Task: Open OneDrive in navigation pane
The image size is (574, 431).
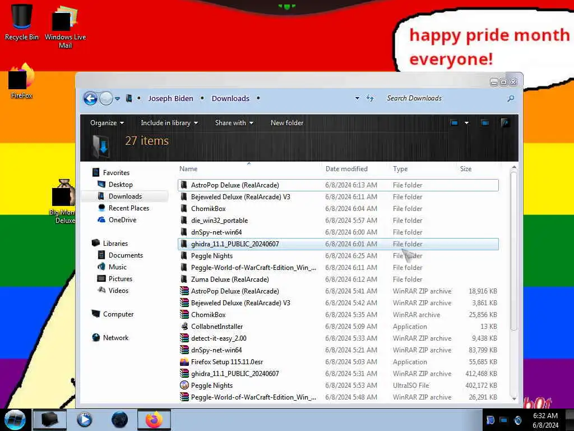Action: (x=122, y=220)
